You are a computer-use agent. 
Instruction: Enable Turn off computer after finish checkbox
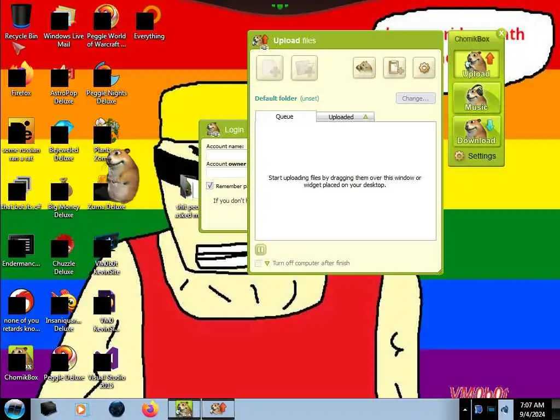click(x=258, y=263)
